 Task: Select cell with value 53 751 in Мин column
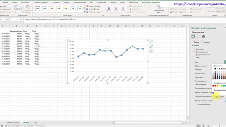point(36,46)
